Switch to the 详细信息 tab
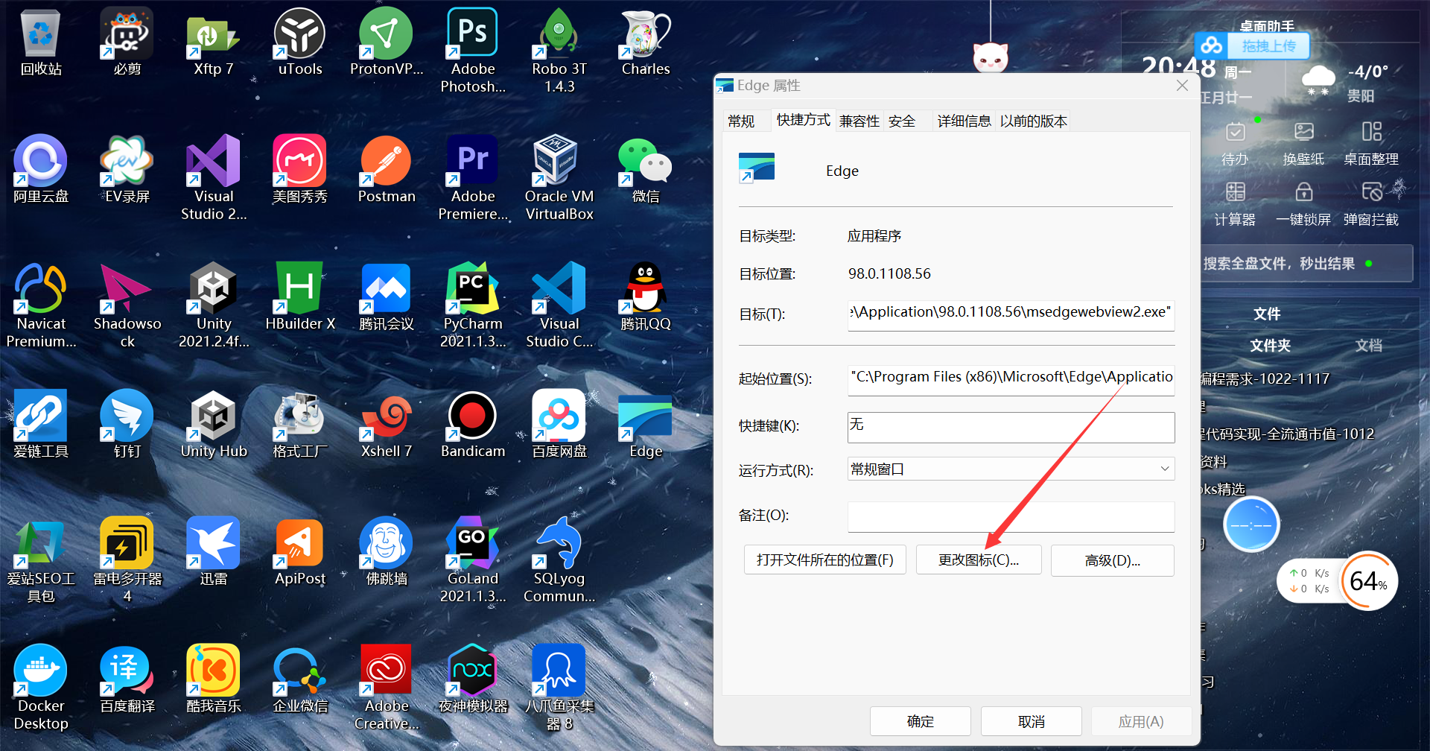Image resolution: width=1430 pixels, height=751 pixels. [x=963, y=120]
